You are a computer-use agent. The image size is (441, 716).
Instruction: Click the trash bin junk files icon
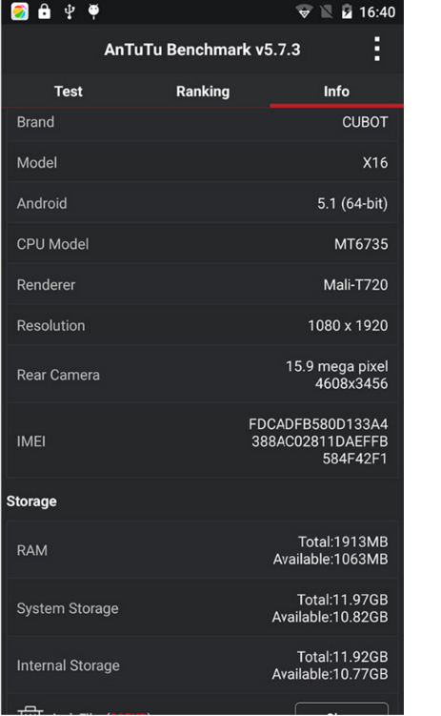pos(30,710)
